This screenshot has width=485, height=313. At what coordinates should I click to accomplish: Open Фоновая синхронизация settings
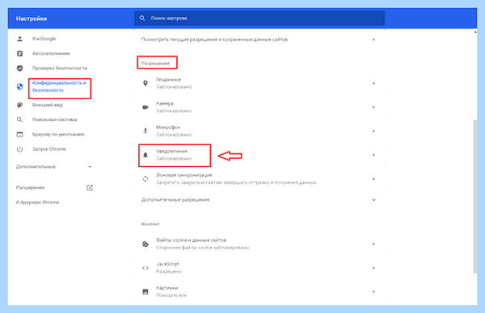coord(259,179)
